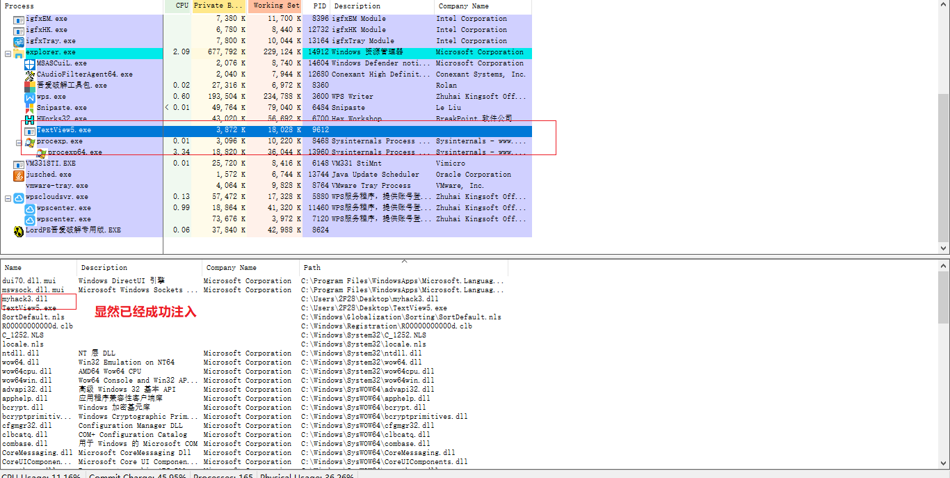Viewport: 950px width, 478px height.
Task: Select wow64.dll in the DLL list
Action: coord(21,363)
